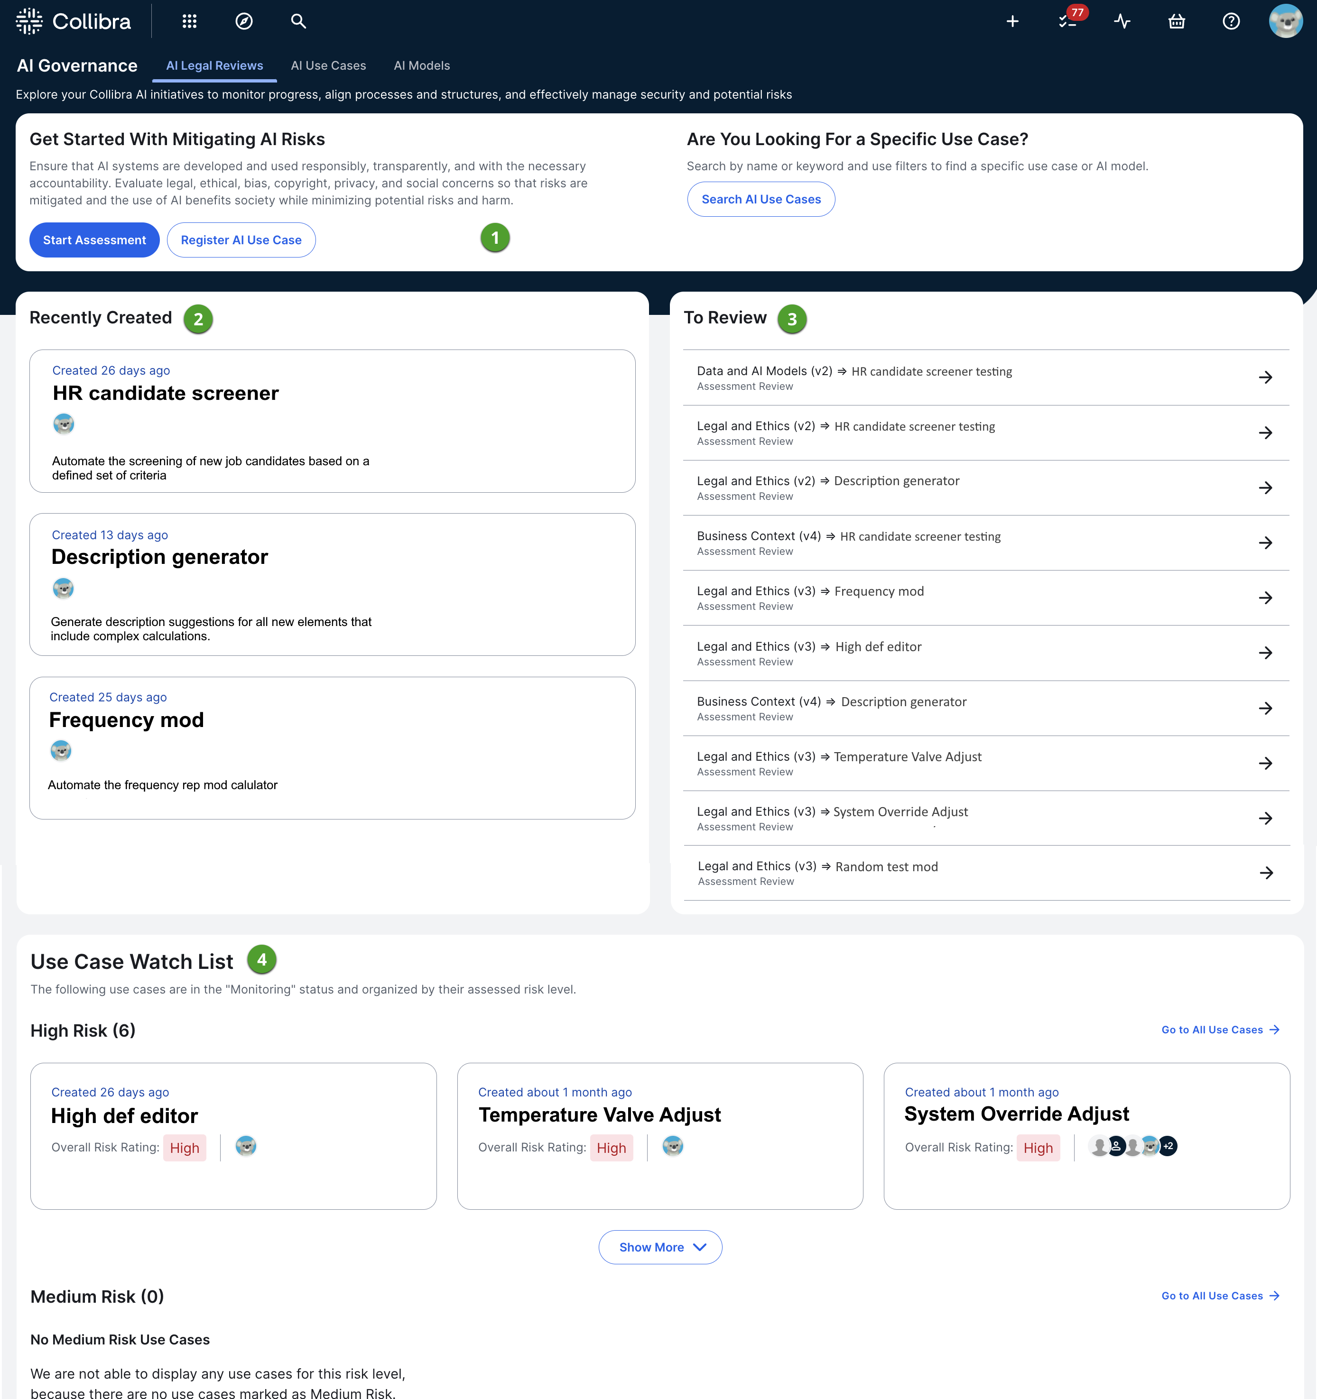Open the HR candidate screener card

pyautogui.click(x=166, y=394)
